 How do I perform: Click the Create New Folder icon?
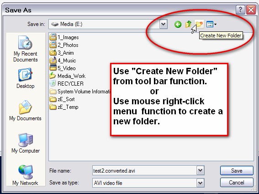click(x=199, y=25)
